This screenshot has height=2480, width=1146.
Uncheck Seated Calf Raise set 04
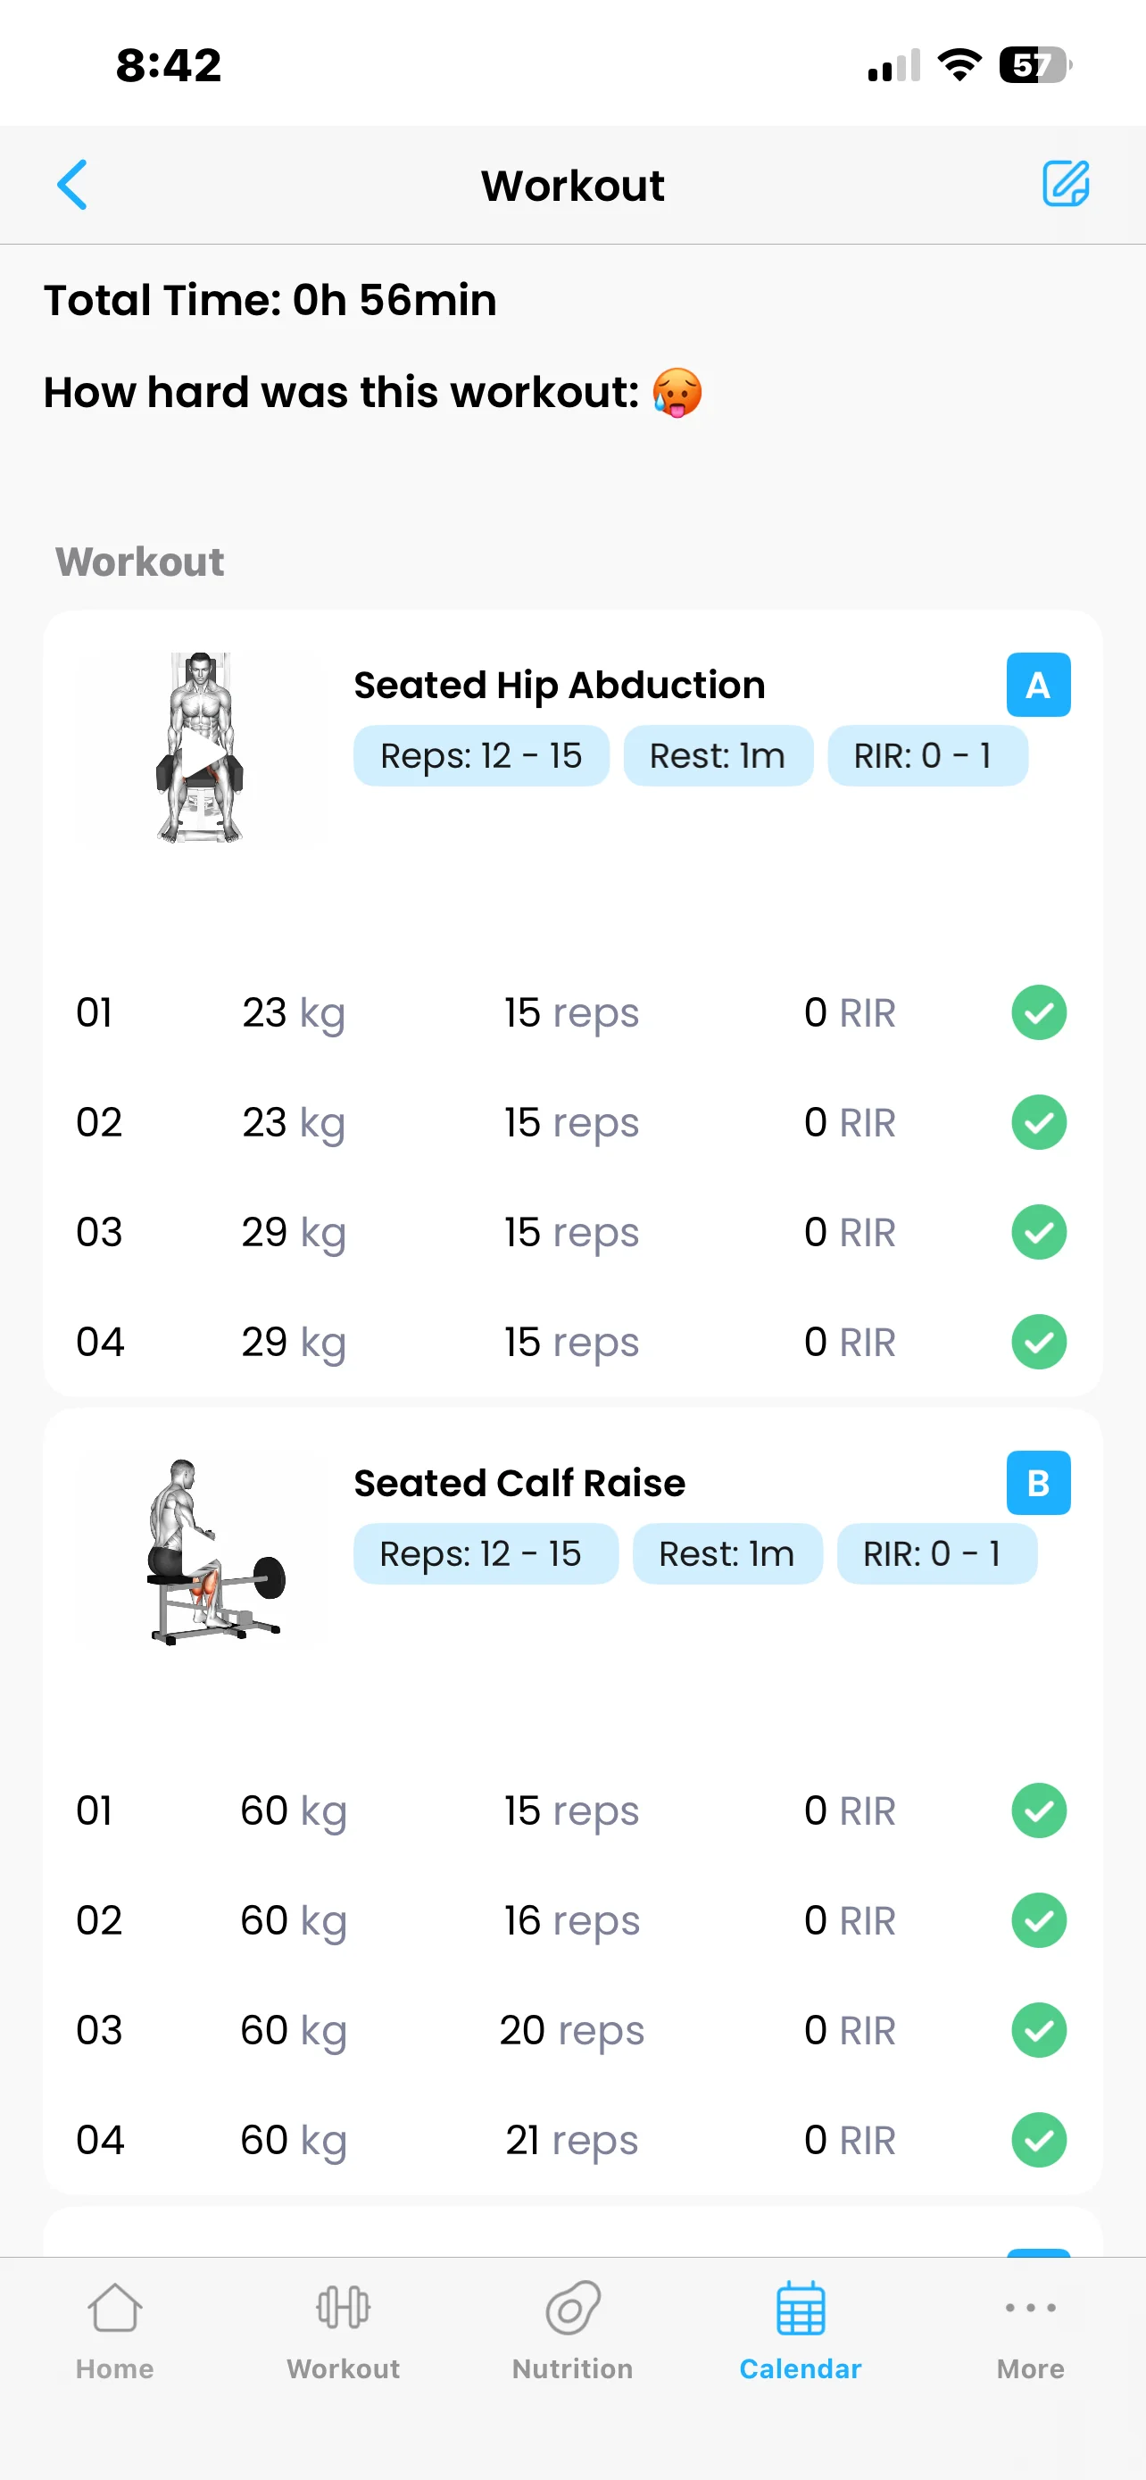pyautogui.click(x=1038, y=2140)
